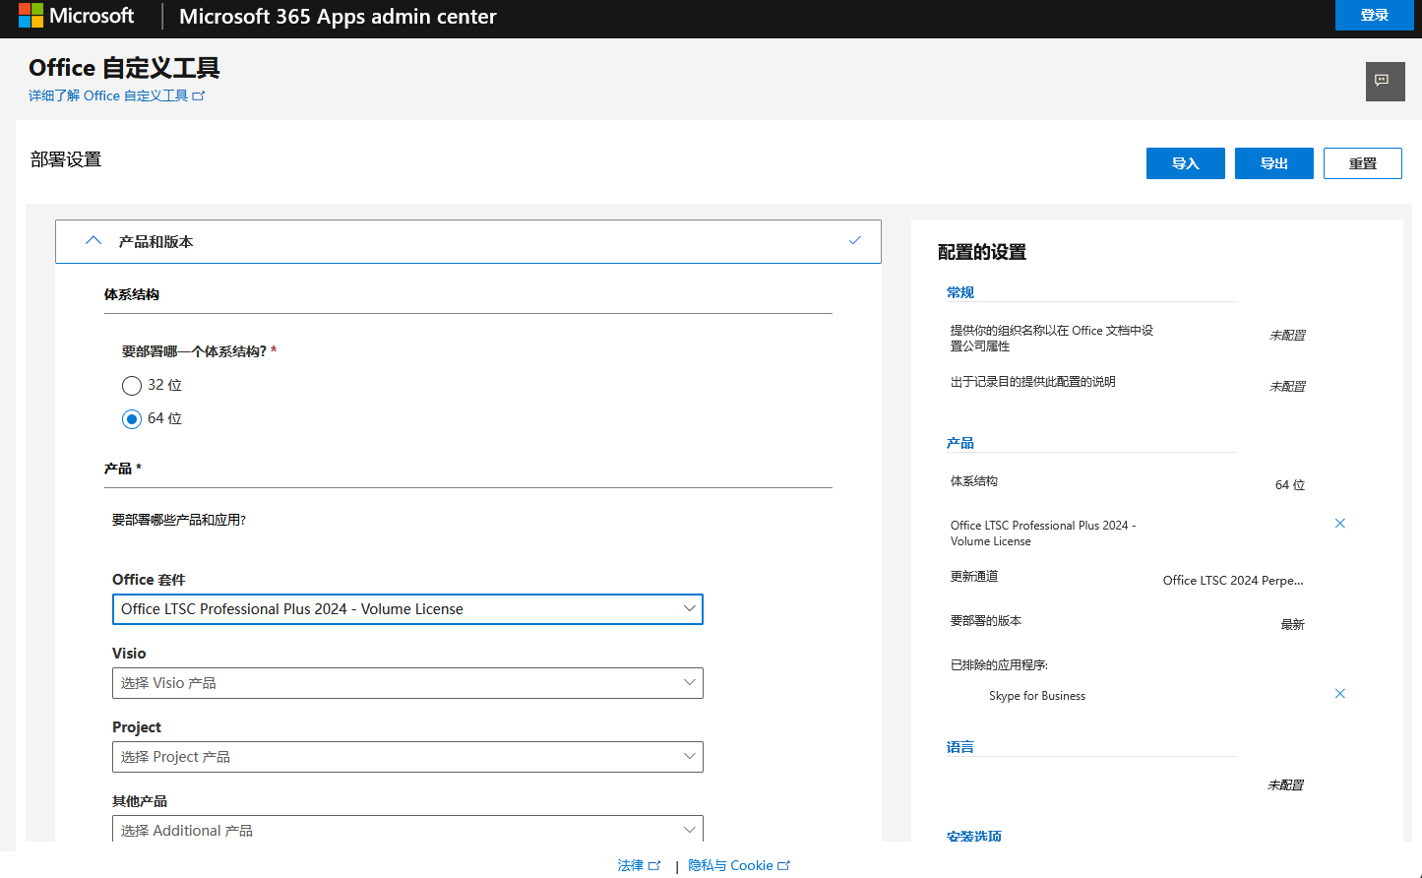This screenshot has height=878, width=1422.
Task: Click the 导入 button
Action: 1186,163
